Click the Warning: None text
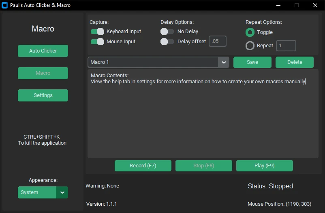Screen dimensions: 325x213 pyautogui.click(x=103, y=186)
